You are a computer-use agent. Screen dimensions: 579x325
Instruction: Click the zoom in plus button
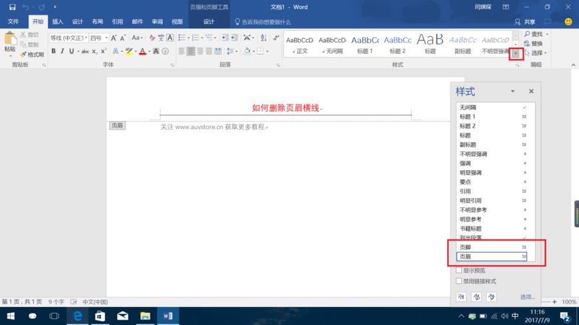coord(554,302)
